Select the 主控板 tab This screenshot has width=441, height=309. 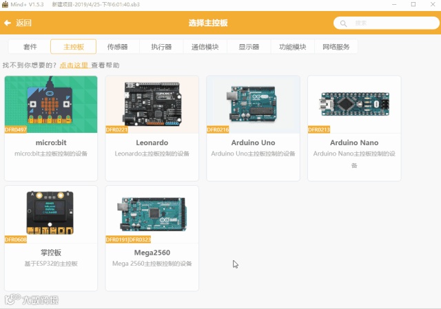pos(74,47)
